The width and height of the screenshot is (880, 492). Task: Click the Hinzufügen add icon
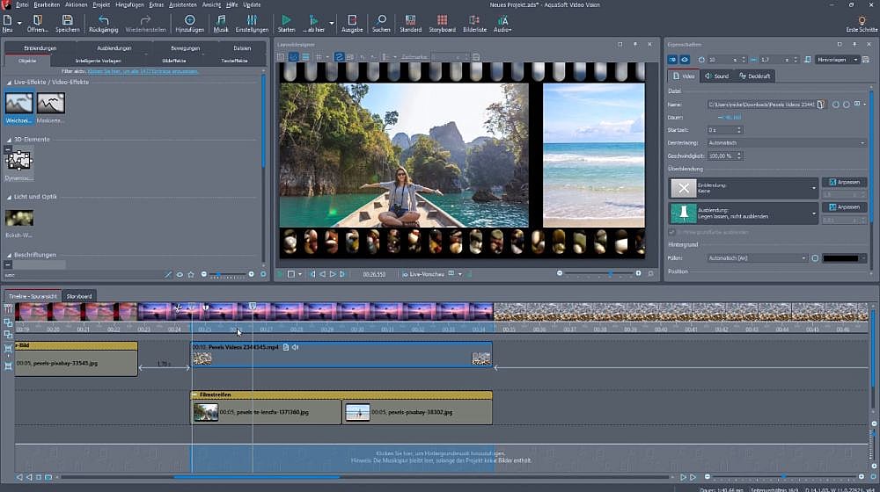189,19
